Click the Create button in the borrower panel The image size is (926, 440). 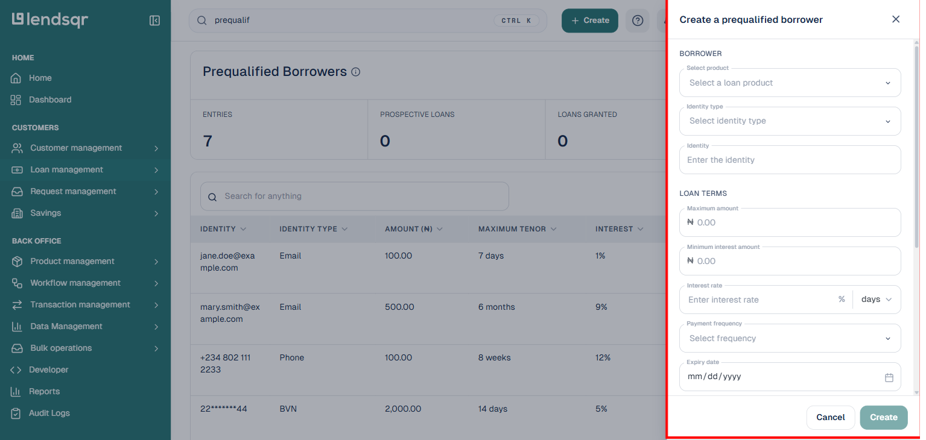[x=884, y=417]
